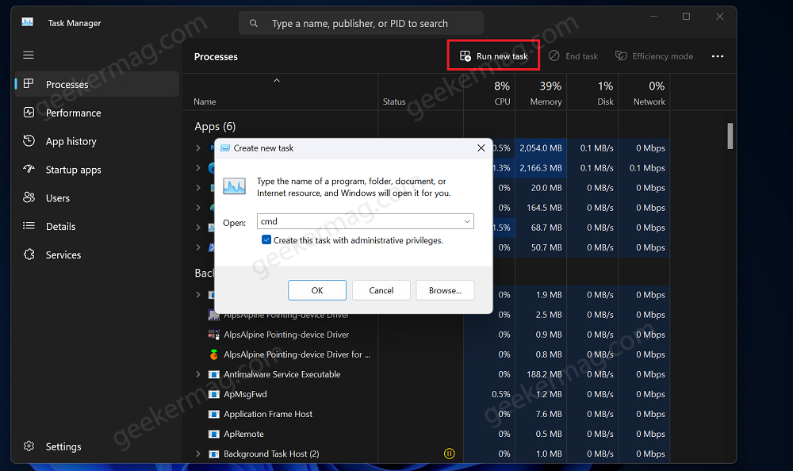Viewport: 793px width, 471px height.
Task: Click the orange icon of AlpsAlpine Driver for ...
Action: pos(214,354)
